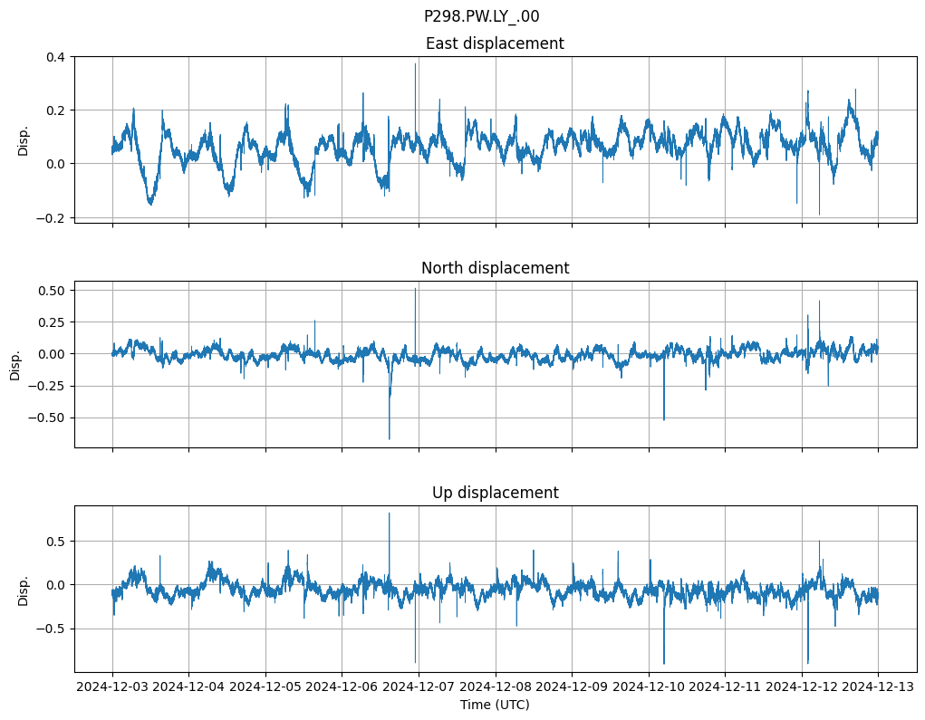Select the 2024-12-13 date tick label
The width and height of the screenshot is (925, 720).
pyautogui.click(x=878, y=687)
